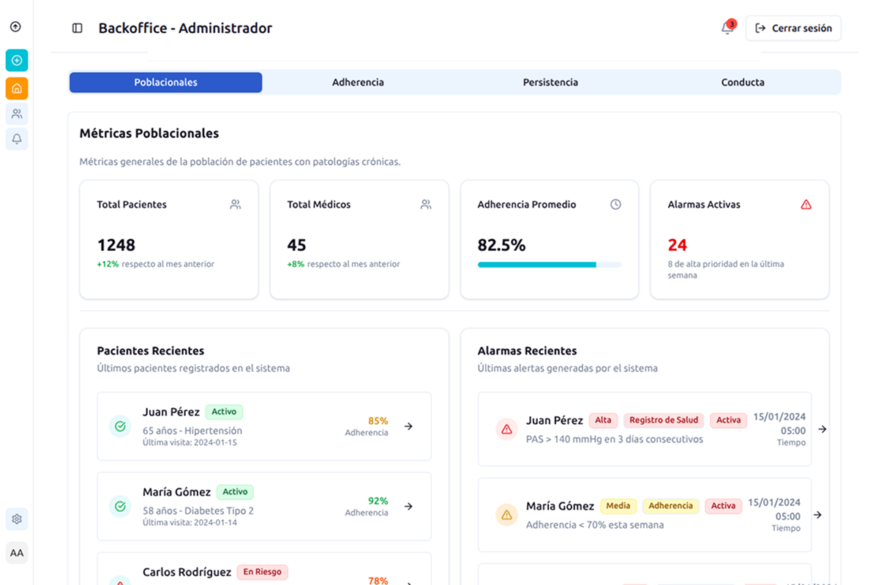
Task: Open Juan Pérez patient details arrow
Action: [x=408, y=426]
